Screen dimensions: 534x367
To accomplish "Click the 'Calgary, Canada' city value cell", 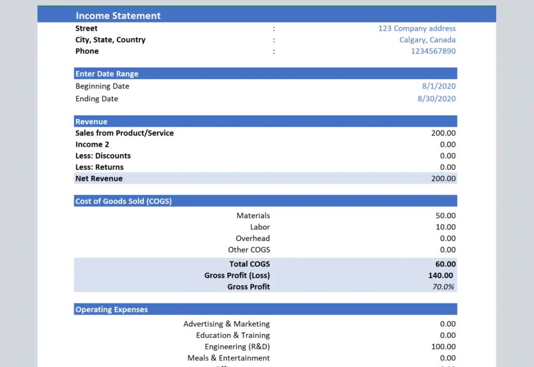I will pyautogui.click(x=427, y=40).
